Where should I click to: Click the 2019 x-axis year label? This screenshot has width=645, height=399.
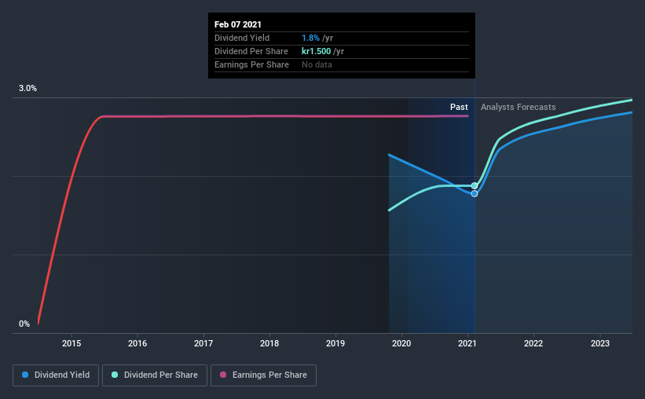point(335,343)
